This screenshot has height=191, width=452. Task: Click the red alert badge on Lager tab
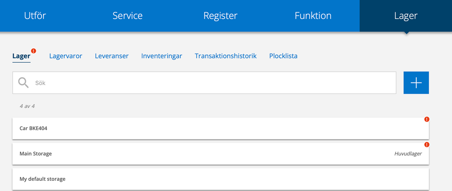coord(34,51)
